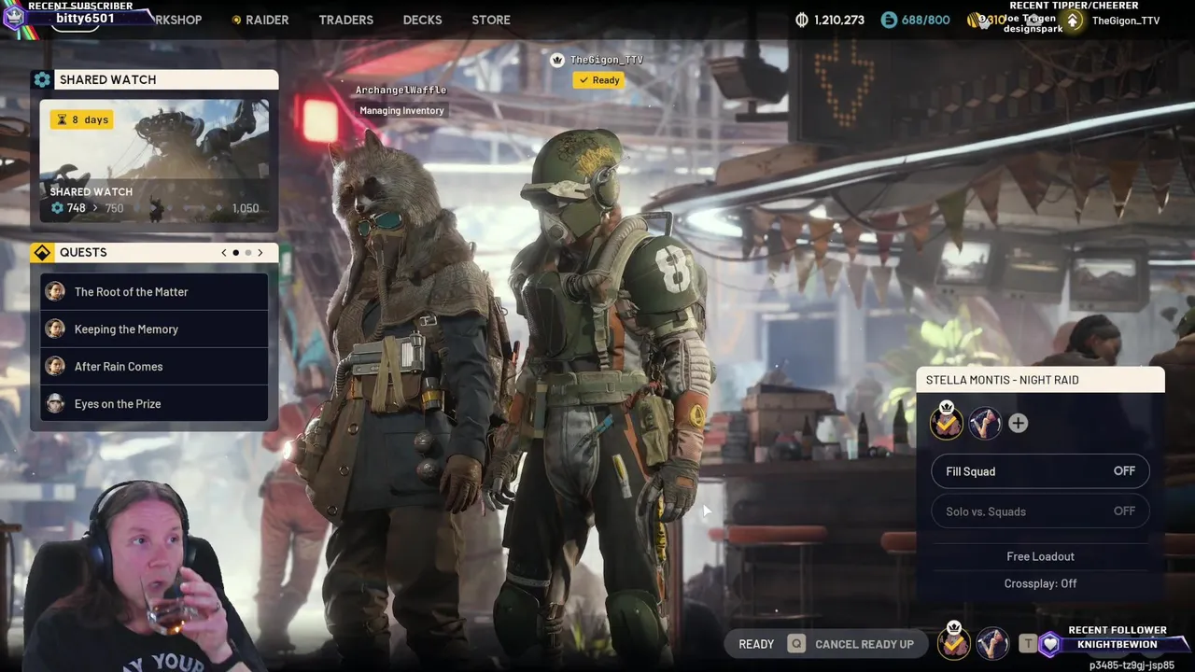Click recent follower heart badge icon
This screenshot has height=672, width=1195.
[x=1050, y=645]
